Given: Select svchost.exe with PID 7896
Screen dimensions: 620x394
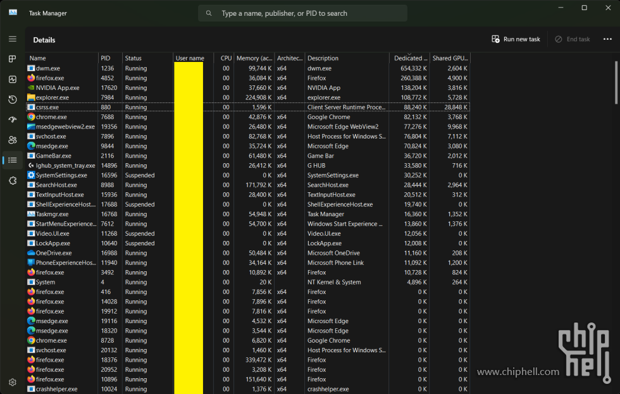Looking at the screenshot, I should pos(248,137).
